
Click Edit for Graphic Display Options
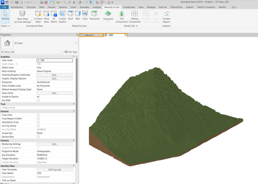[55, 79]
